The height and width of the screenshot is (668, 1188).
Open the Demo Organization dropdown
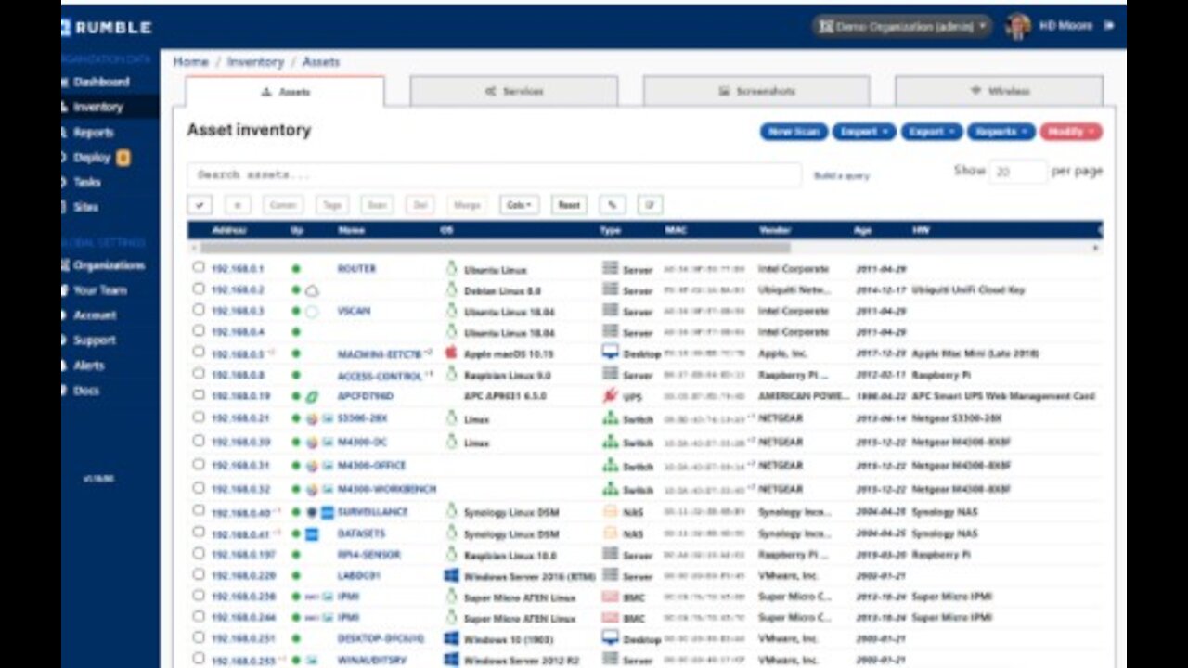(x=901, y=26)
